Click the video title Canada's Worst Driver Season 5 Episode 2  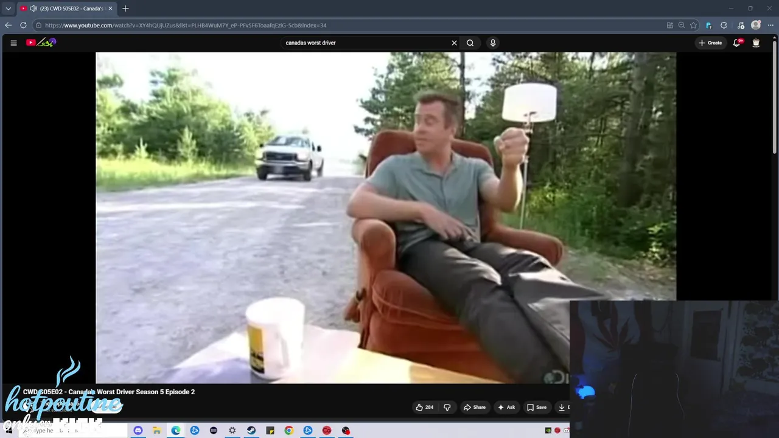point(109,392)
